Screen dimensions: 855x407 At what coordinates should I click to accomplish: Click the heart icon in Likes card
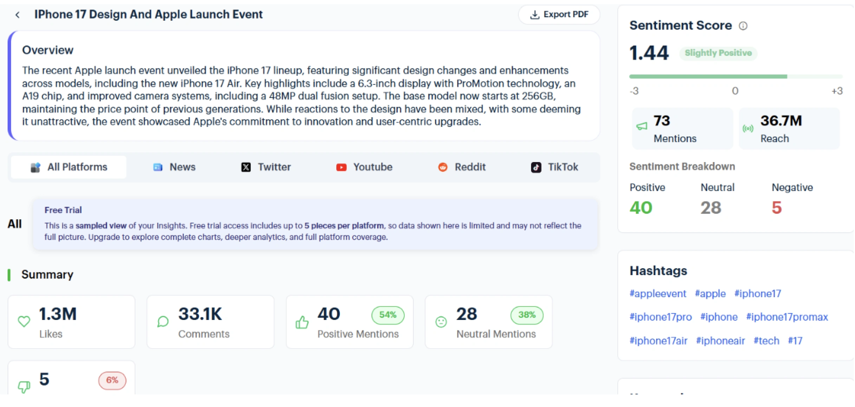coord(24,321)
